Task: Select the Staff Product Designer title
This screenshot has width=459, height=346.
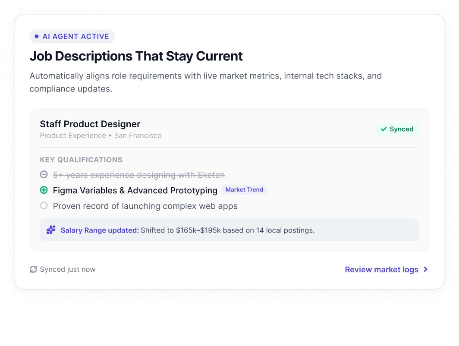Action: (90, 124)
